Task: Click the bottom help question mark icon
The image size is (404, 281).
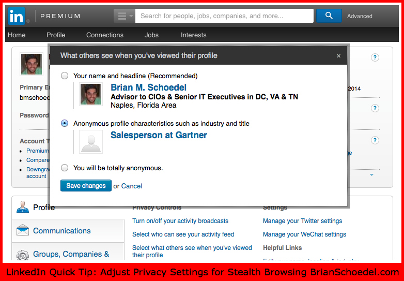Action: 375,140
